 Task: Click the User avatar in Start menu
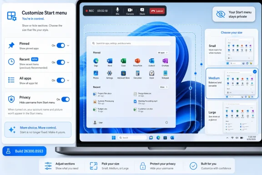95,123
